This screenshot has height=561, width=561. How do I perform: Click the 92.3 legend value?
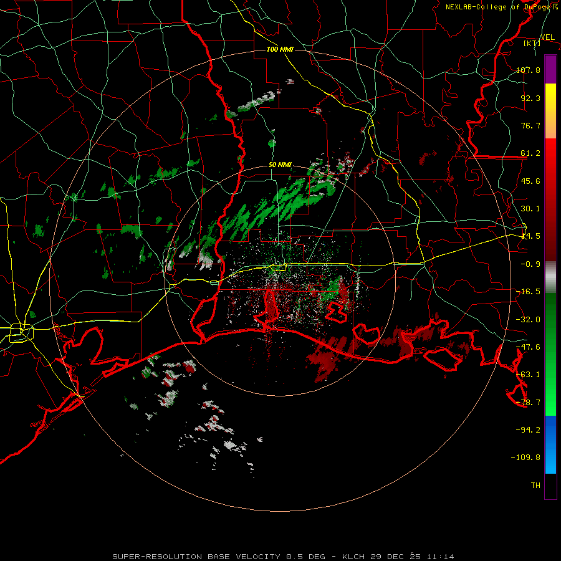(x=530, y=98)
